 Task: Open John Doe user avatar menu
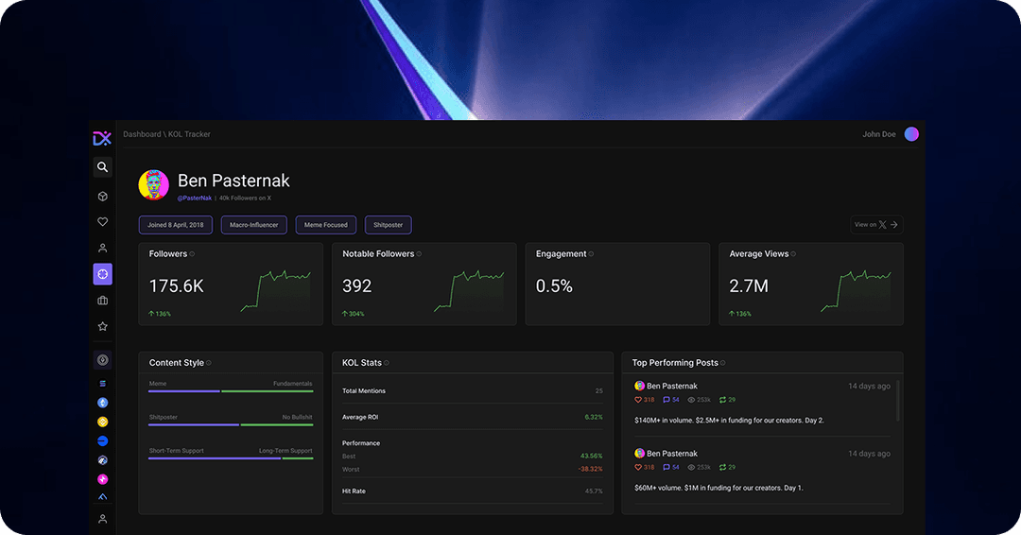(x=911, y=134)
